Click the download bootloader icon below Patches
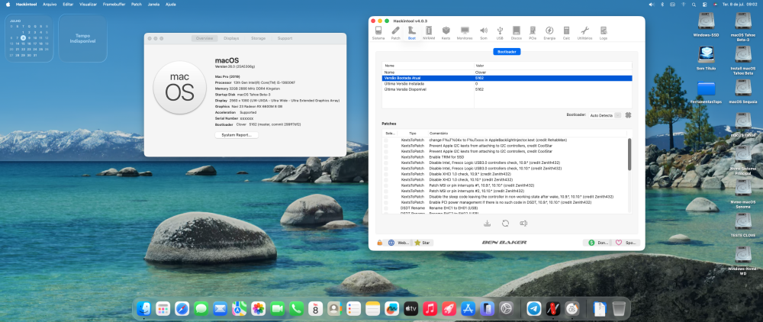 pyautogui.click(x=487, y=224)
